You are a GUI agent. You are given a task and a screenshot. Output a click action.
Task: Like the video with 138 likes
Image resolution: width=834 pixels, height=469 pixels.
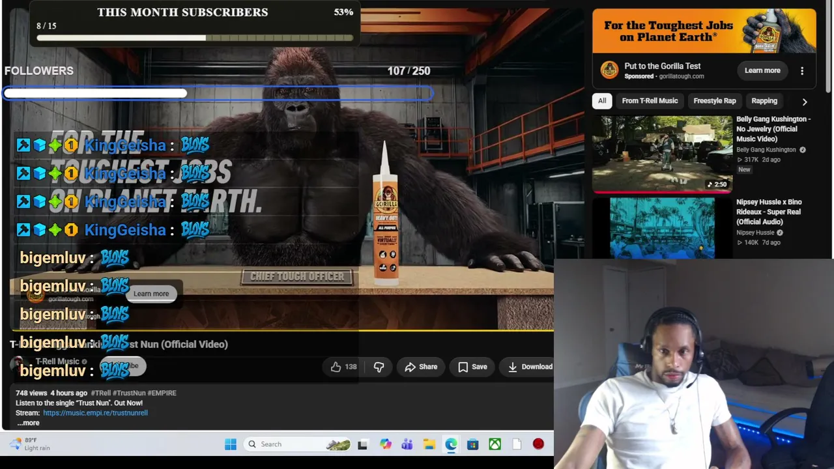coord(343,367)
